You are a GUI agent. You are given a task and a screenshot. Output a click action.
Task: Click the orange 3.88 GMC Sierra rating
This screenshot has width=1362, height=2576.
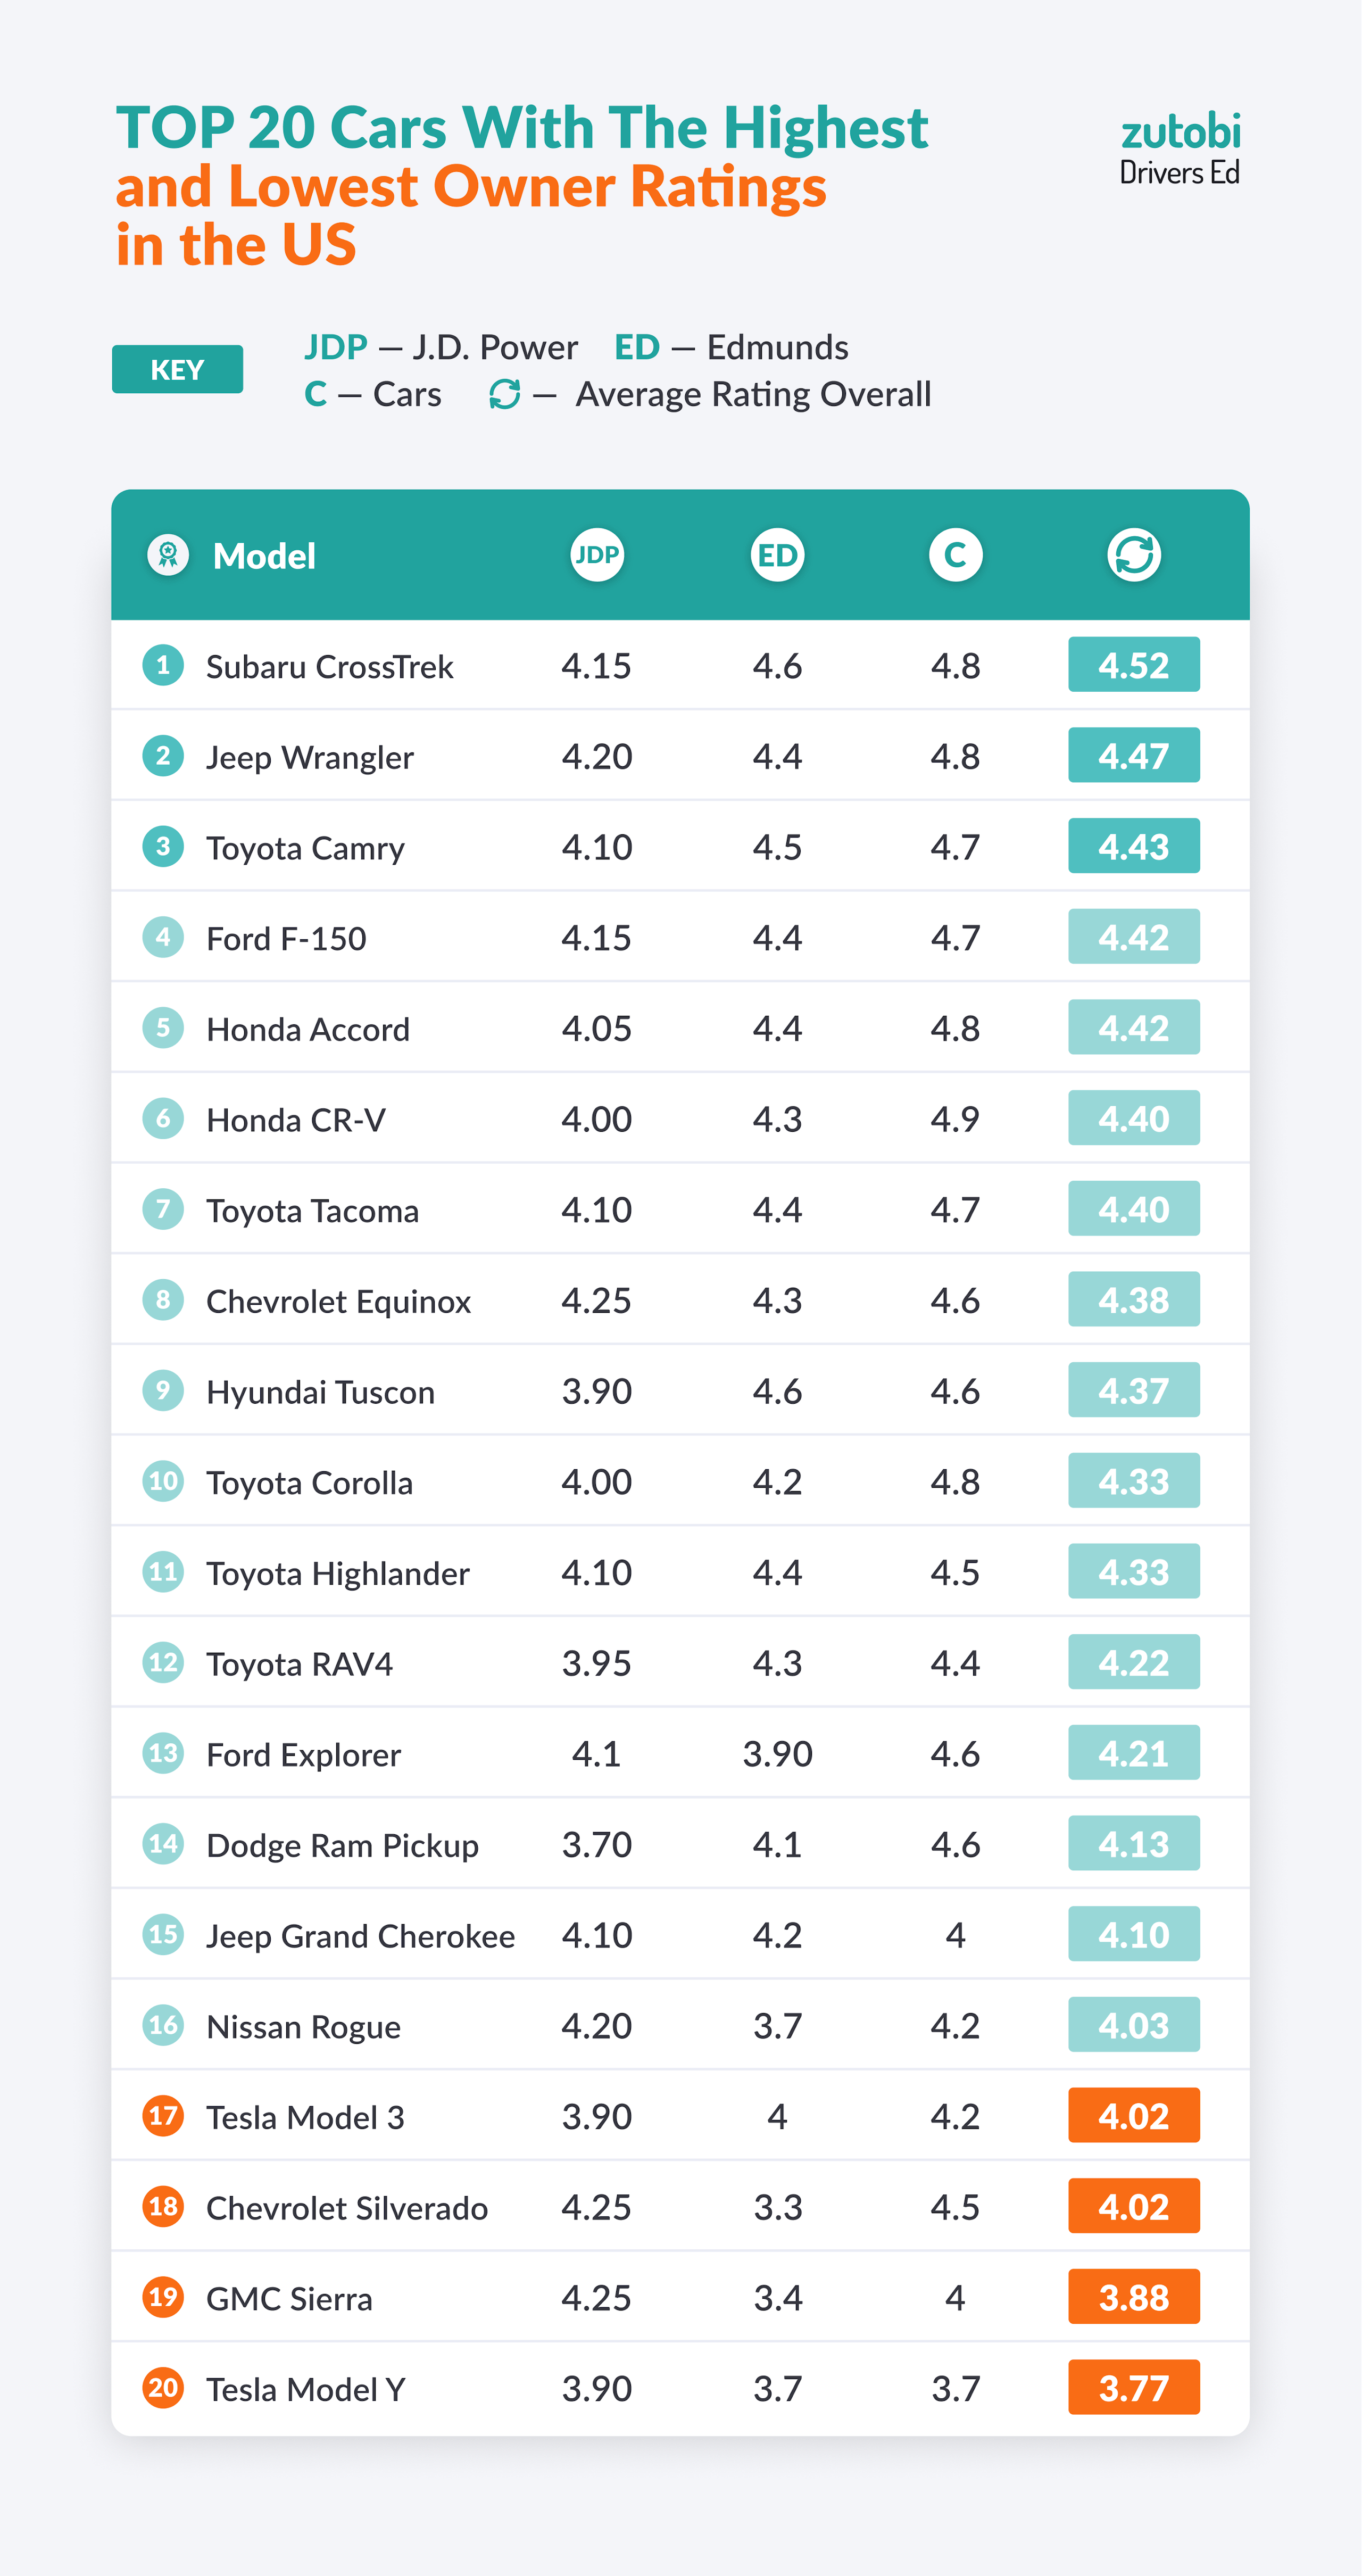point(1134,2297)
